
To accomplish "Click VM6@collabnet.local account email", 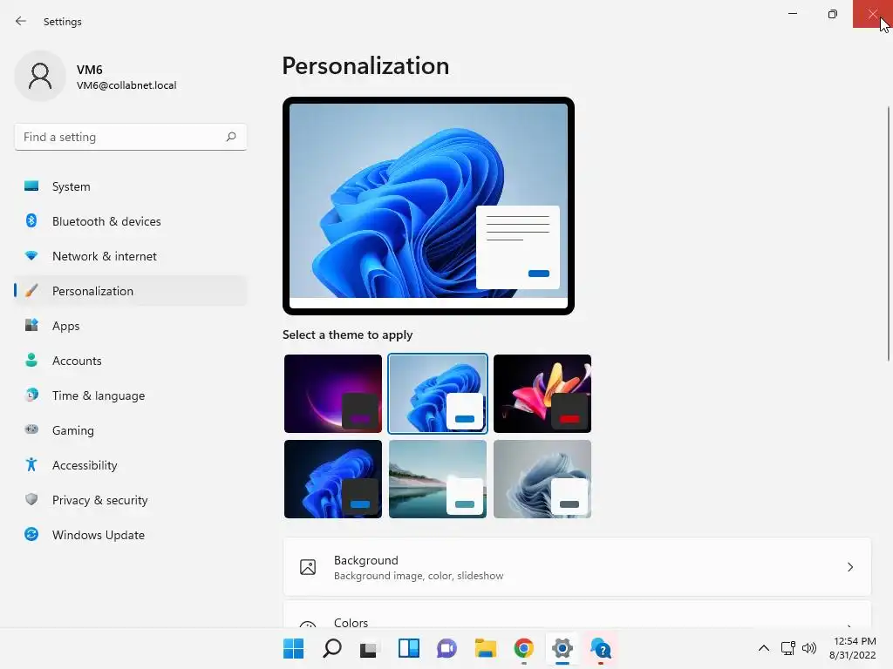I will [x=126, y=85].
